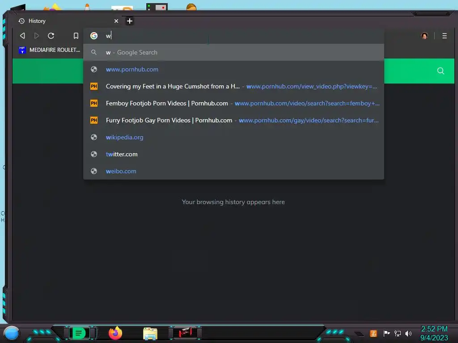Choose the 'w - Google Search' suggestion
Viewport: 458px width, 343px height.
pos(233,53)
